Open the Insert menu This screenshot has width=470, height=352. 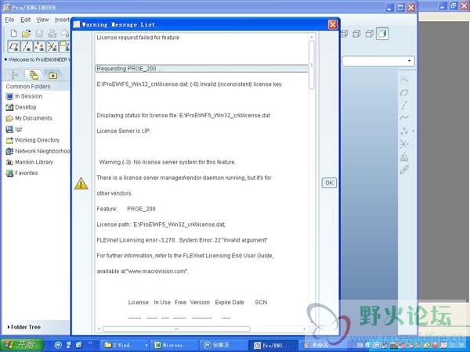coord(62,20)
